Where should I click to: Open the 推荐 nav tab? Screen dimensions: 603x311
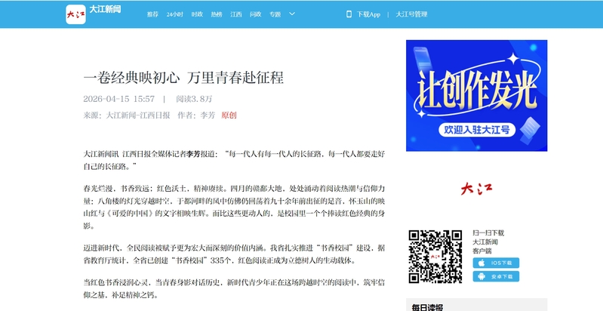click(152, 14)
